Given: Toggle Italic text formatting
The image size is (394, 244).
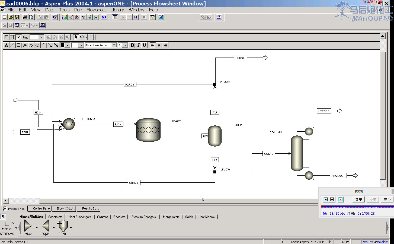Looking at the screenshot, I should point(138,45).
